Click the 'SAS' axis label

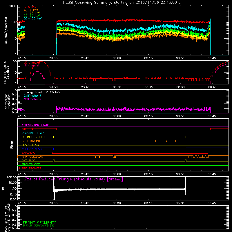pos(3,188)
